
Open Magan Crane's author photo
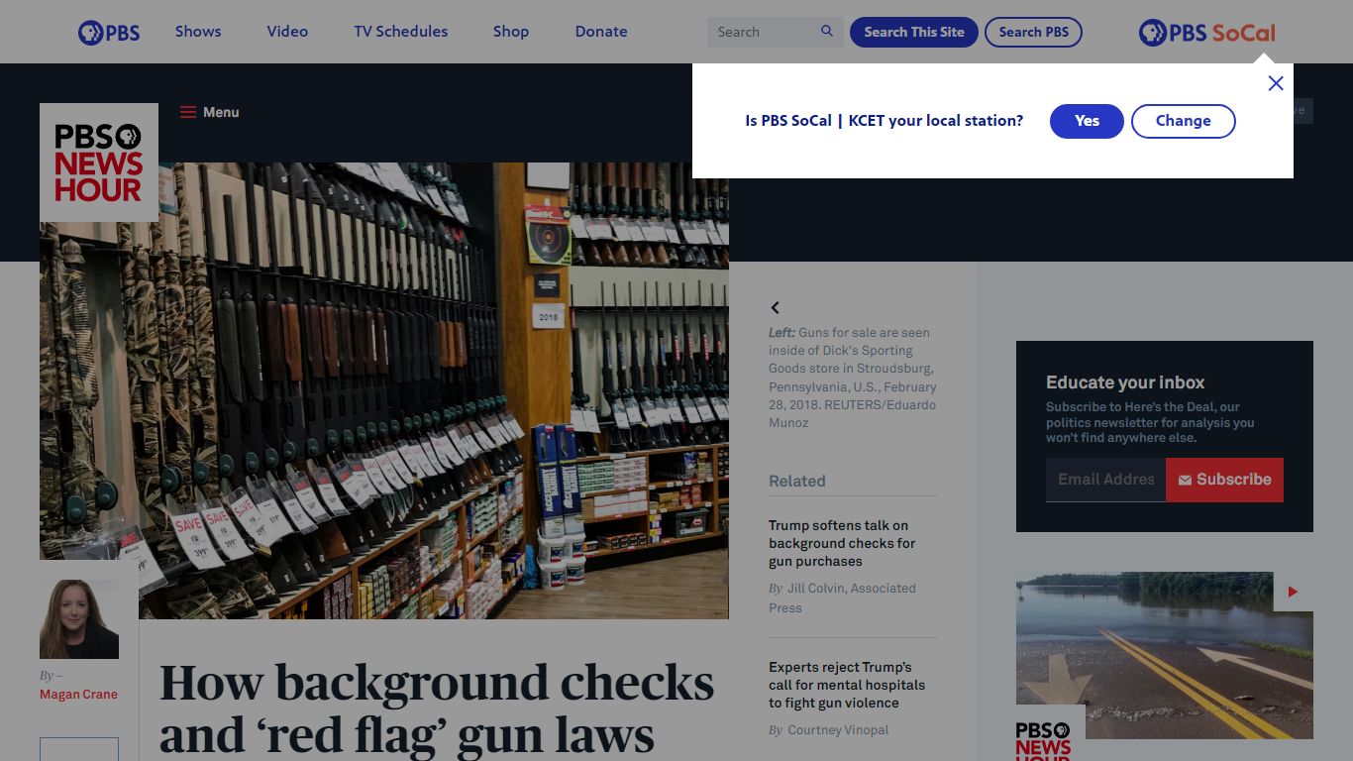tap(79, 619)
